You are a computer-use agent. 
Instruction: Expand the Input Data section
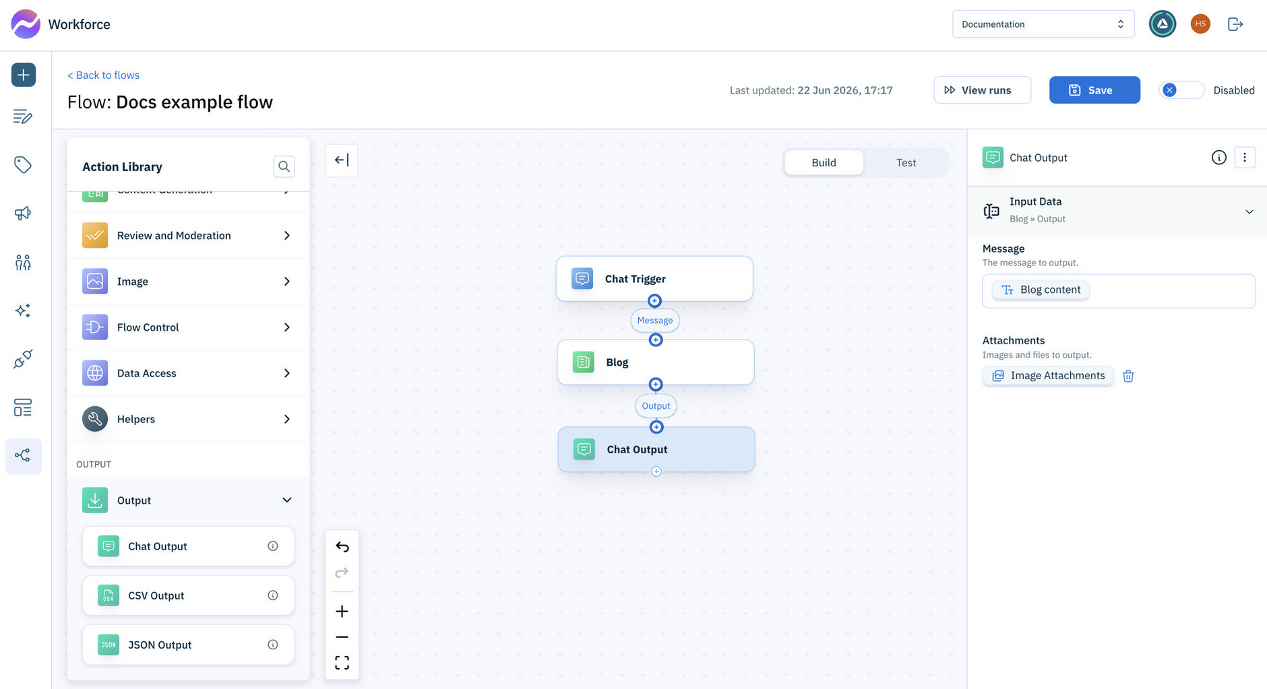pyautogui.click(x=1117, y=211)
